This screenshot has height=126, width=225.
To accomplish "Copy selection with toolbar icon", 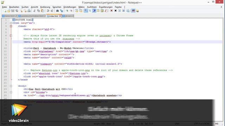I will click(38, 11).
